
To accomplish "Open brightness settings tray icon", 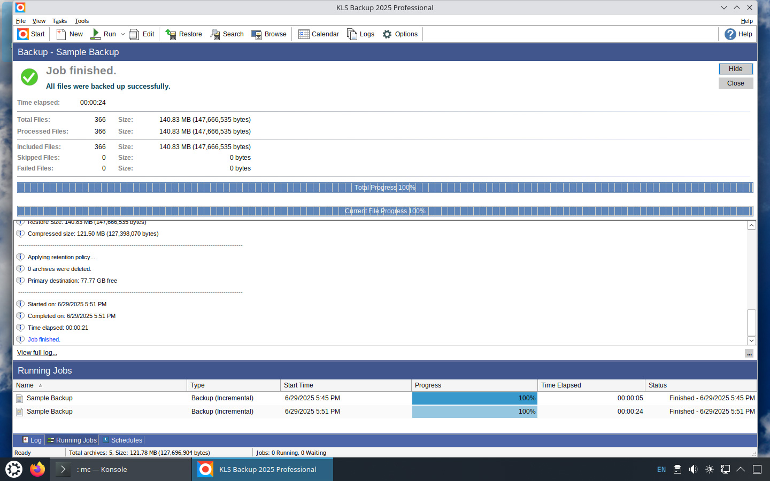I will tap(710, 469).
